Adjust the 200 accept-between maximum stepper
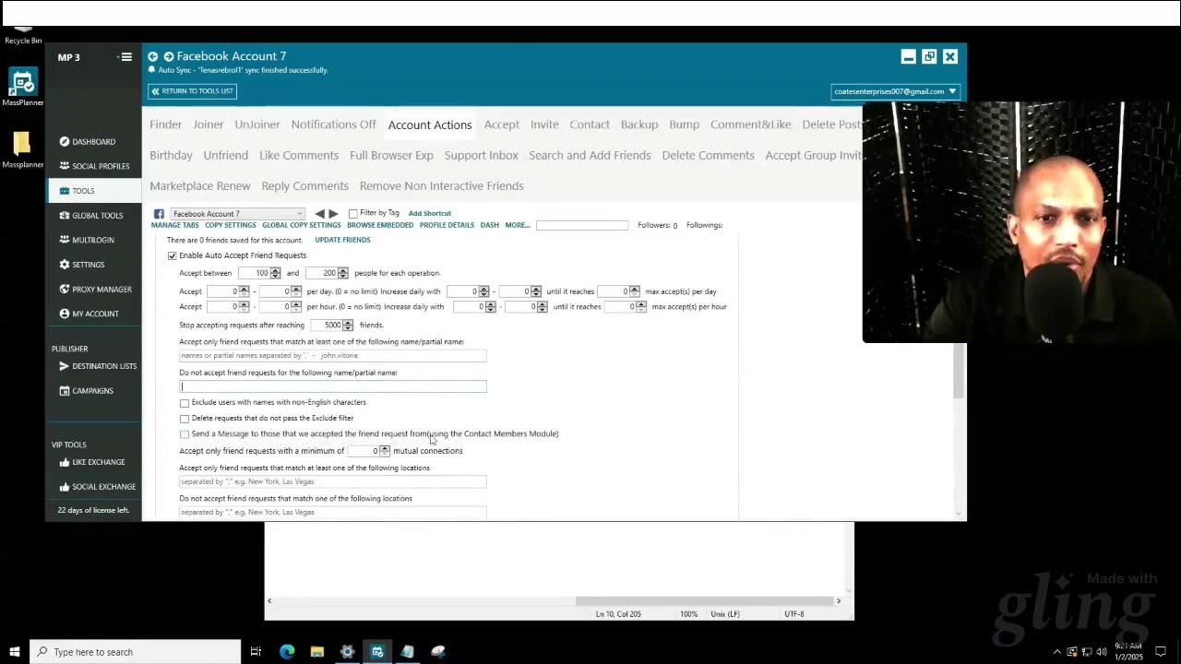 343,273
